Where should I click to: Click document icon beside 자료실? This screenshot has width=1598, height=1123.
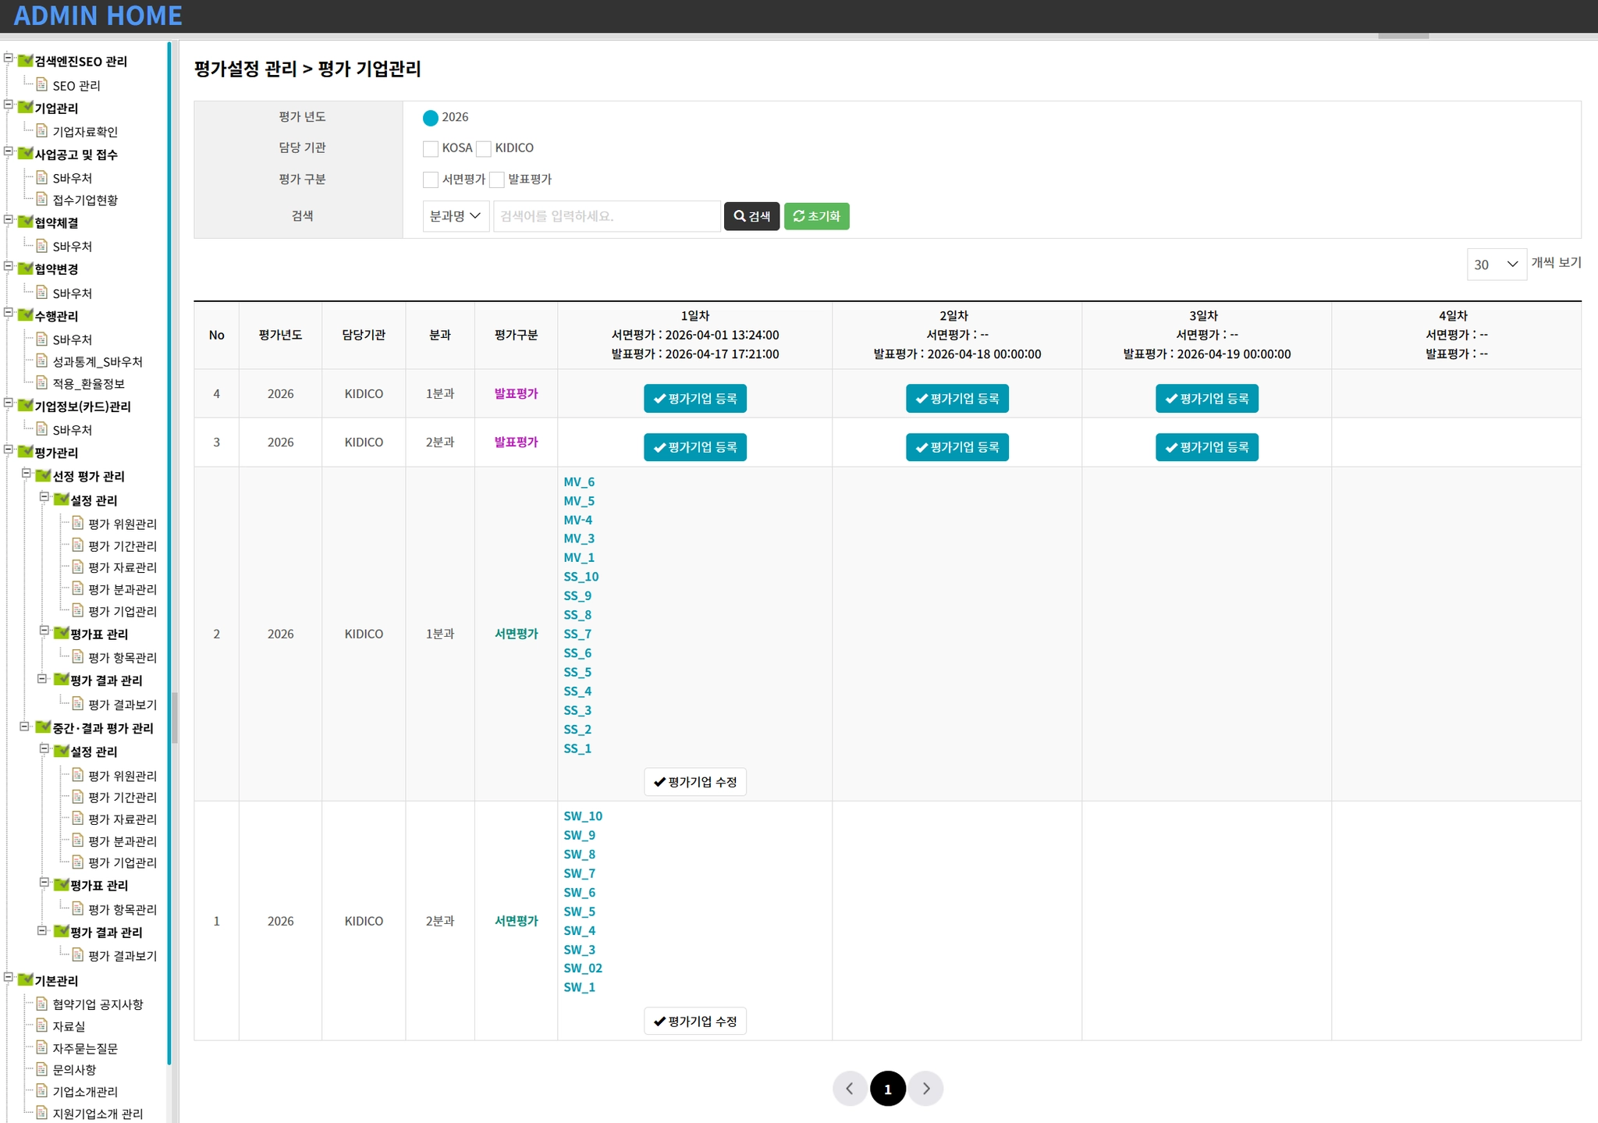[42, 1025]
